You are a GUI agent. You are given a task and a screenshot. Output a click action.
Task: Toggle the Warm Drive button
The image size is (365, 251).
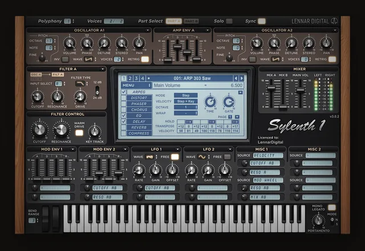79,133
